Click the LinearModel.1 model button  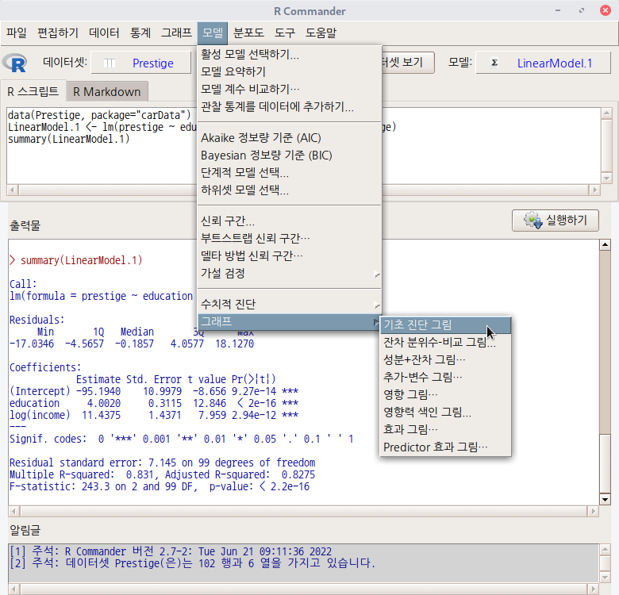[x=543, y=63]
